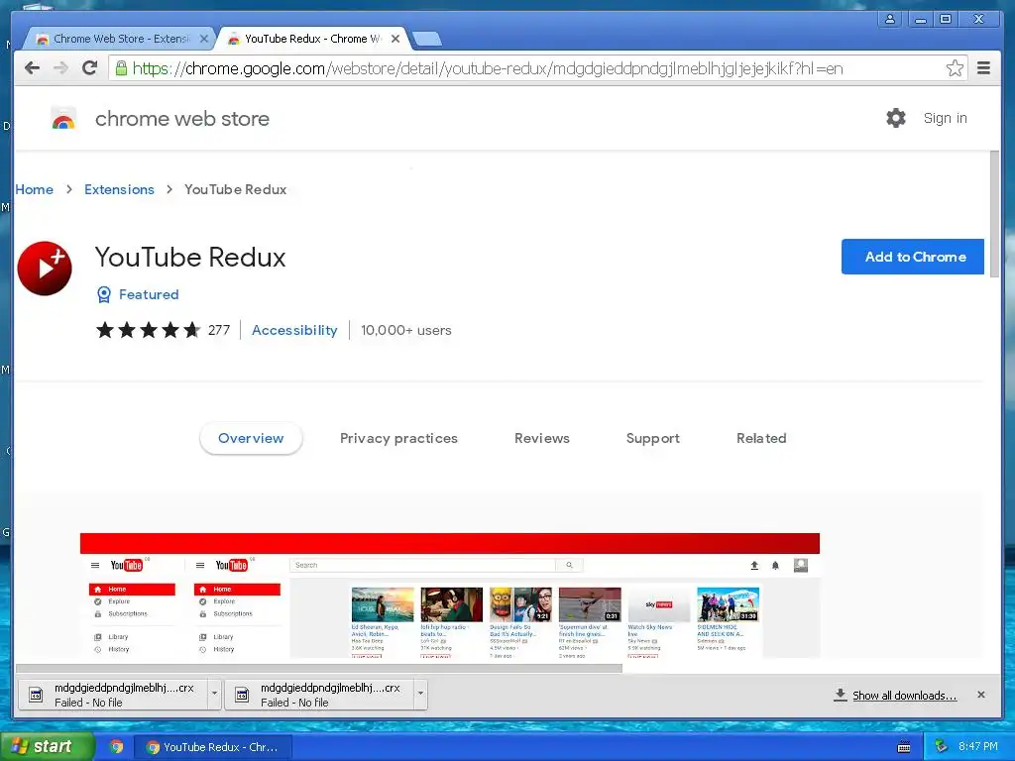The height and width of the screenshot is (761, 1015).
Task: Open the Windows Start menu
Action: coord(47,747)
